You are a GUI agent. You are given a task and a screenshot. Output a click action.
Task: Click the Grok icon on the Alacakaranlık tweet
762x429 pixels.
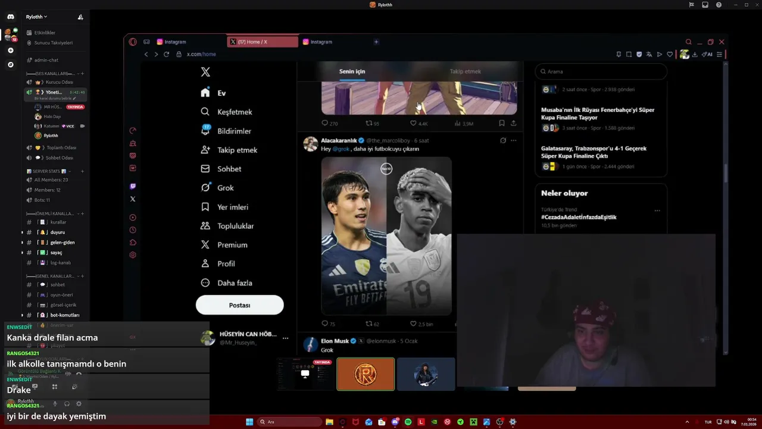503,141
